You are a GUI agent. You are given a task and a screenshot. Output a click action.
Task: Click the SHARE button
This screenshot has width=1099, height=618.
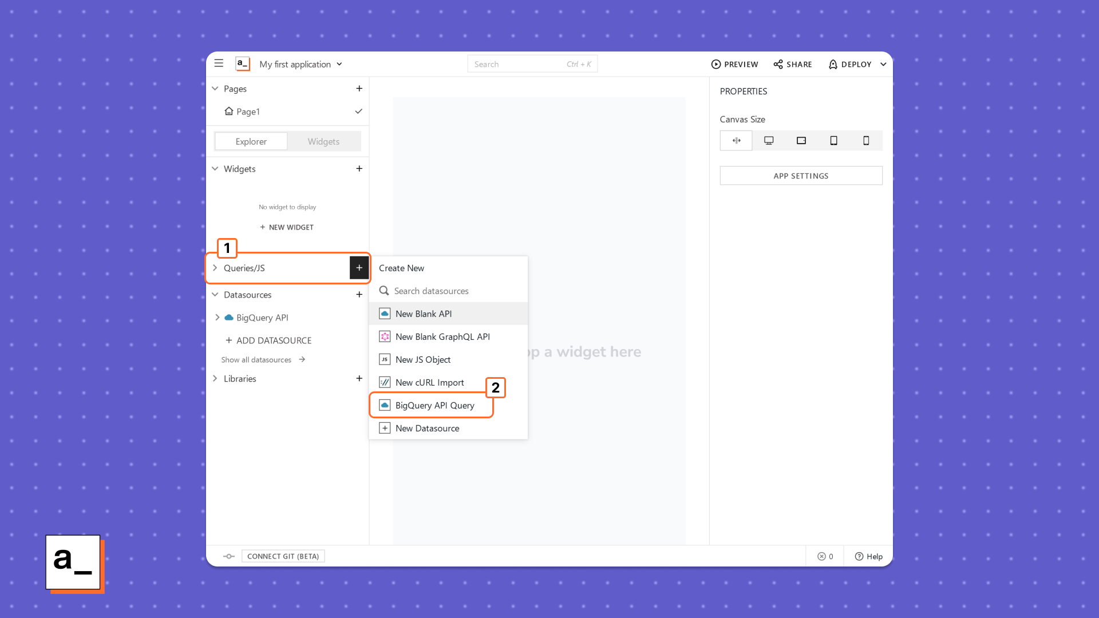[793, 64]
